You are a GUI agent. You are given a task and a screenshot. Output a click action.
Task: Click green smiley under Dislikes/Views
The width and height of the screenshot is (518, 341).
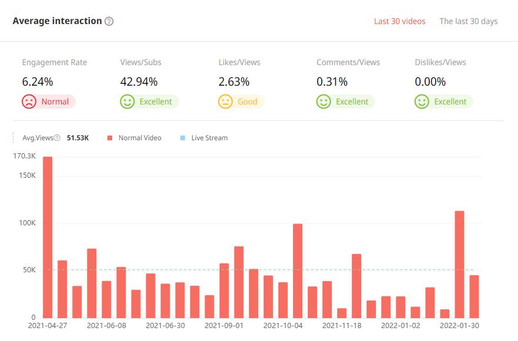[x=421, y=102]
